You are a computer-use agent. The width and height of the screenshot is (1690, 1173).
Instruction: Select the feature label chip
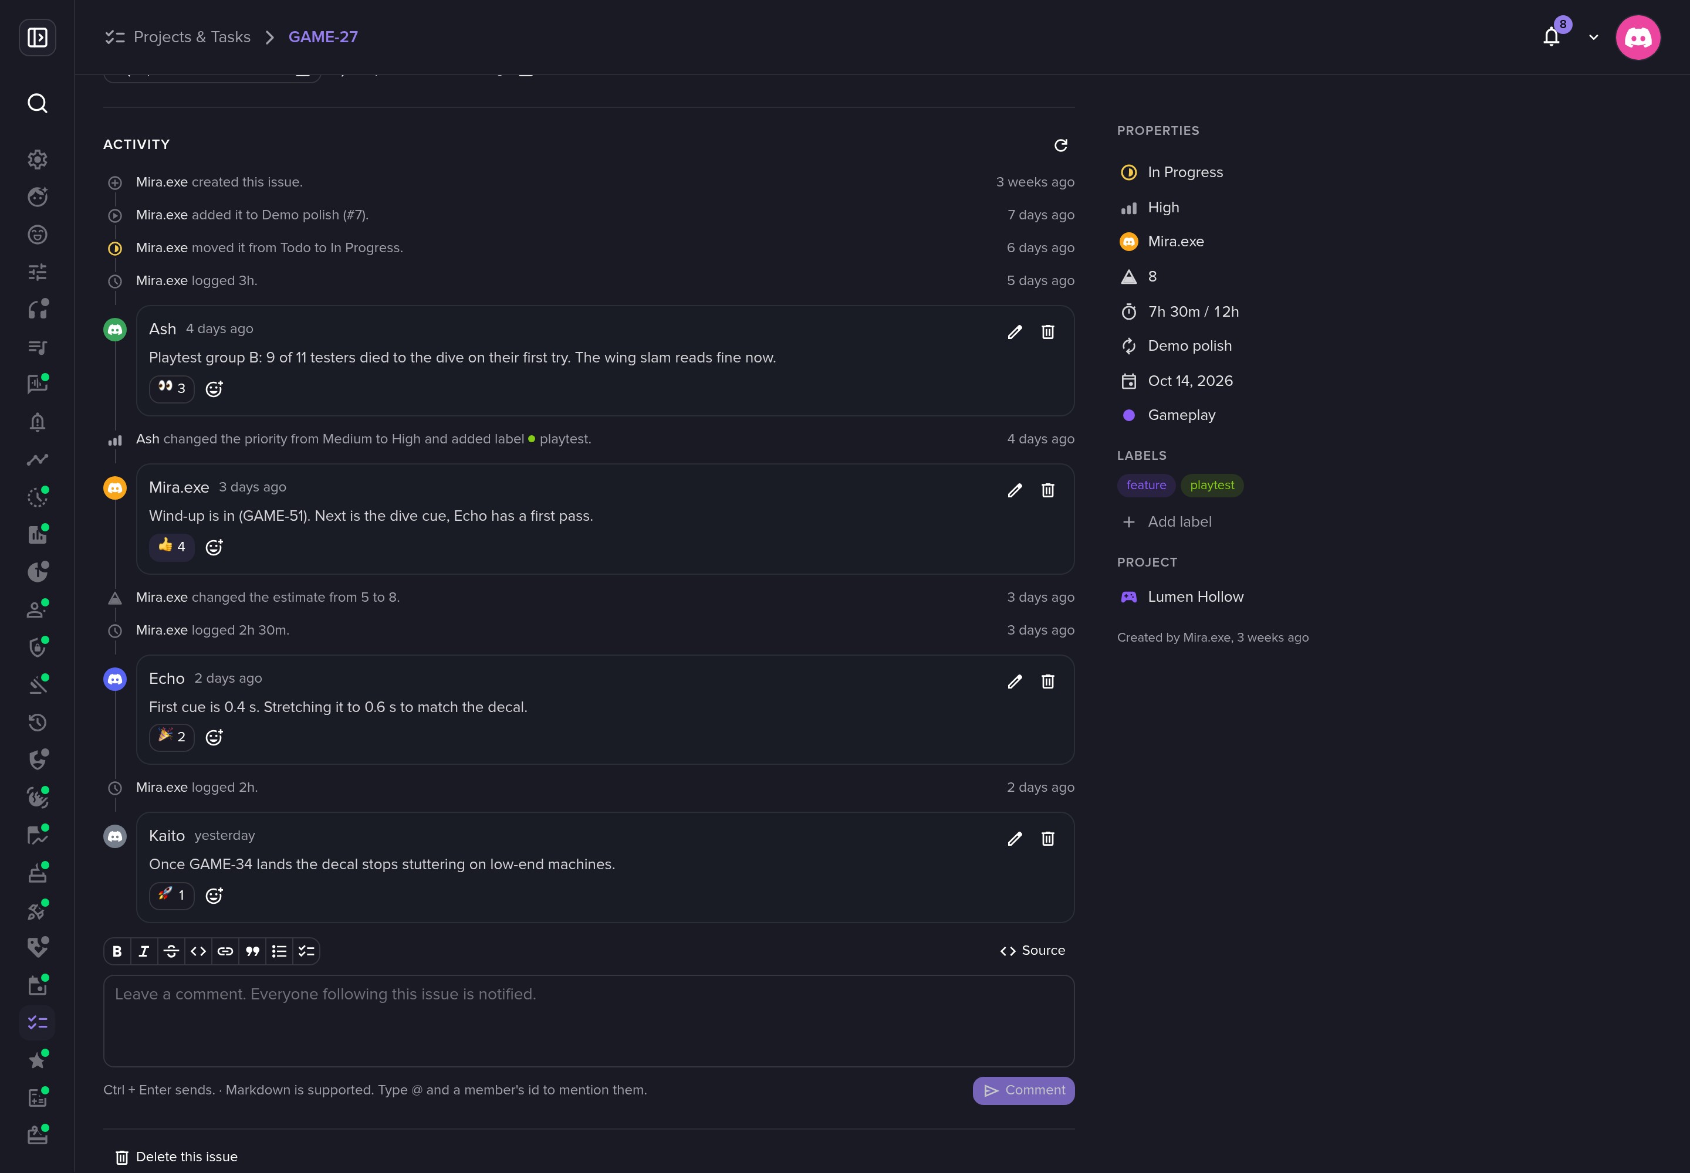pos(1146,485)
